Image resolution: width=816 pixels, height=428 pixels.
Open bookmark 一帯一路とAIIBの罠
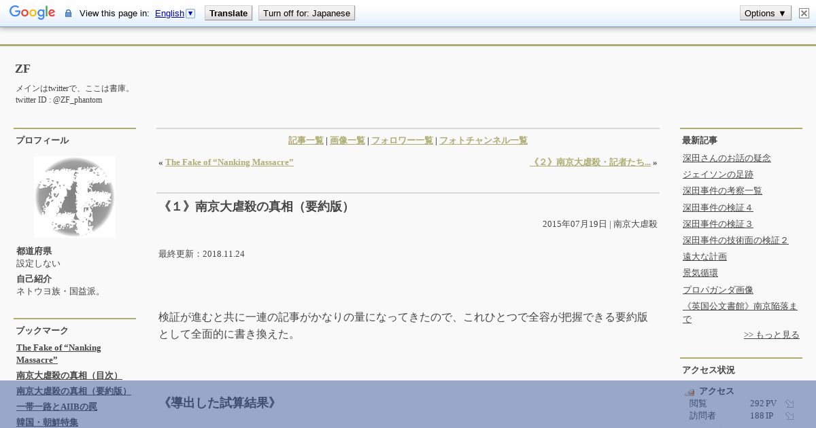tap(56, 407)
